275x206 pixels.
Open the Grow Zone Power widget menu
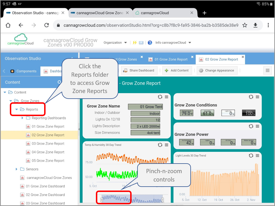click(257, 126)
